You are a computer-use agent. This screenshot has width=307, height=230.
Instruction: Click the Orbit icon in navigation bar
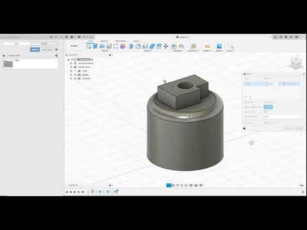169,185
